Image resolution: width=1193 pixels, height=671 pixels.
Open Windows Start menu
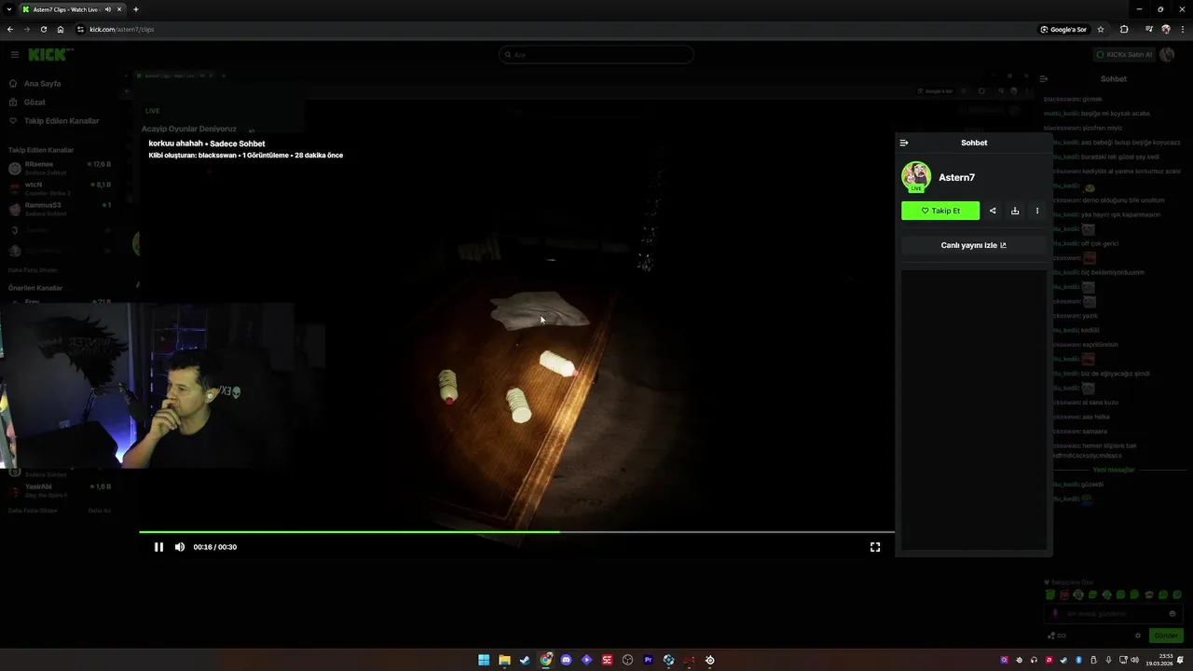[x=484, y=660]
